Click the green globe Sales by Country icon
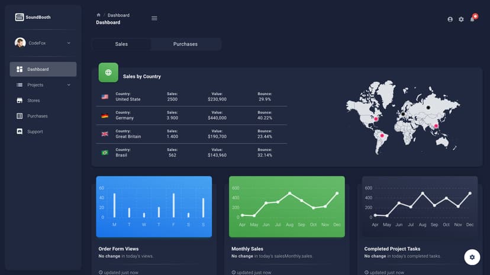490x275 pixels. (108, 73)
